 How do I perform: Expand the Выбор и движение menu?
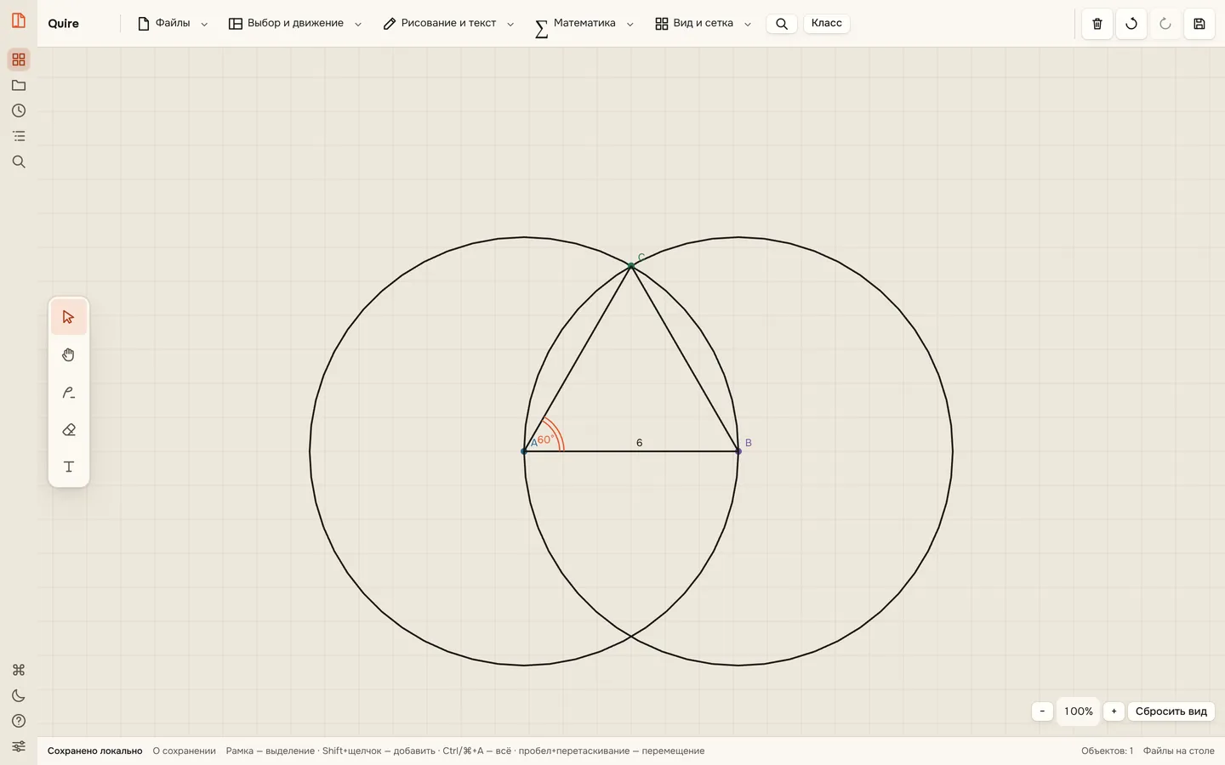click(295, 24)
